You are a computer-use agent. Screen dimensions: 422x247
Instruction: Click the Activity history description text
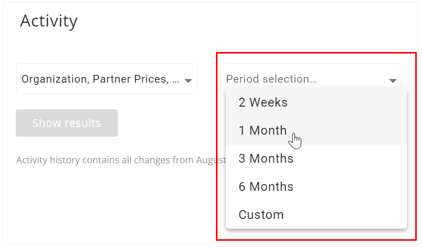[x=121, y=160]
